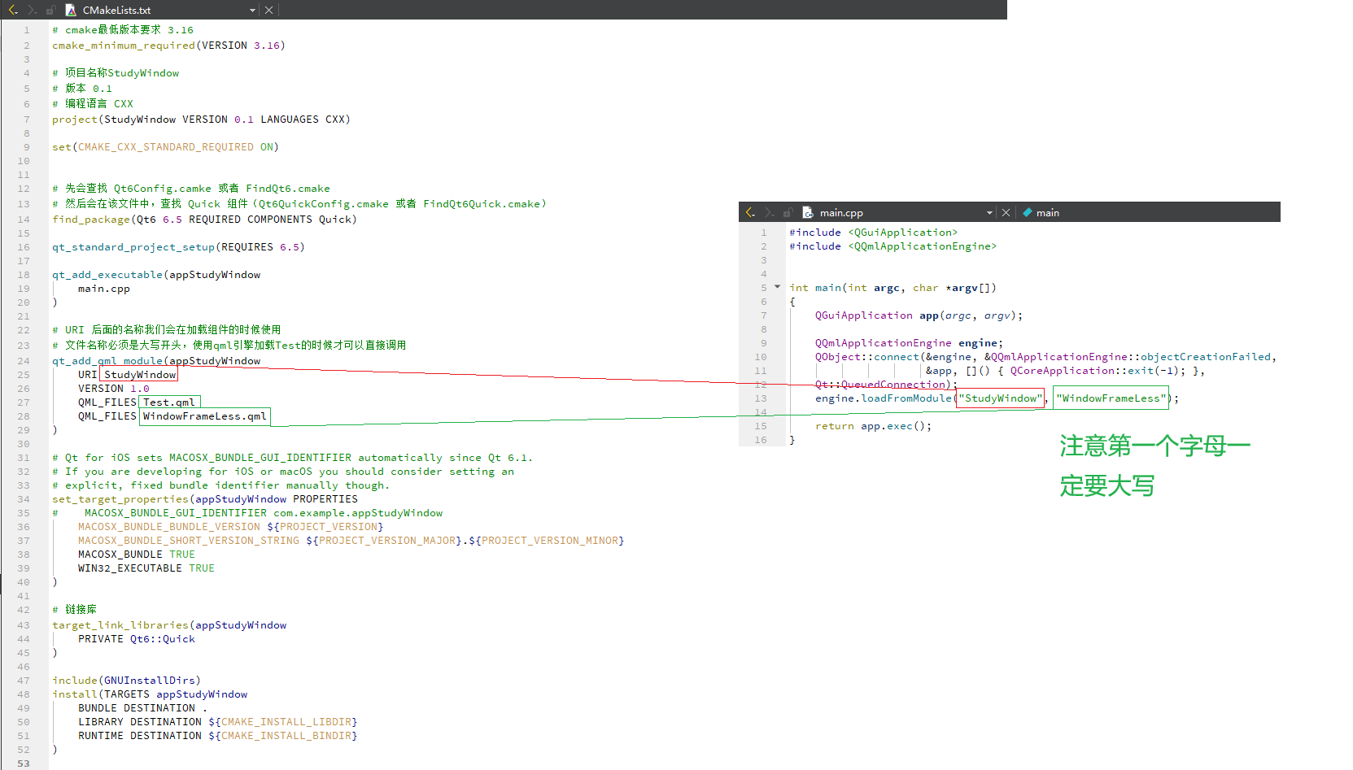Click 'include(GNUInstallDirs)' line

(x=126, y=681)
